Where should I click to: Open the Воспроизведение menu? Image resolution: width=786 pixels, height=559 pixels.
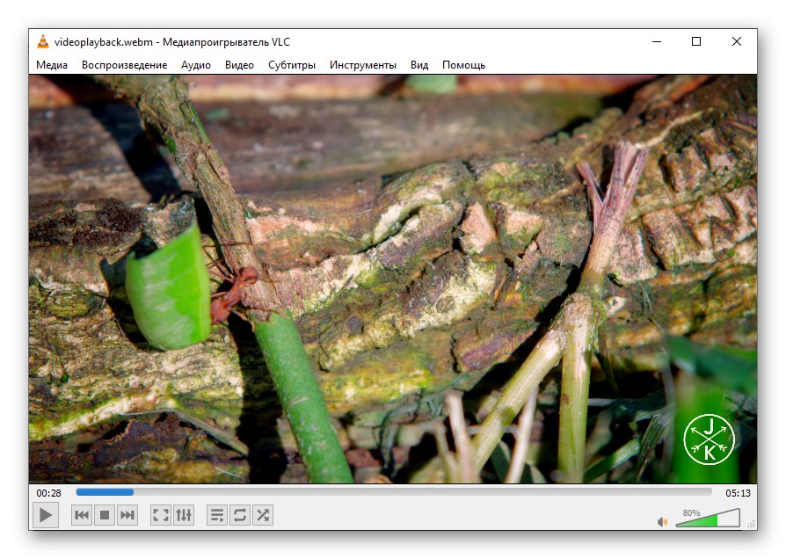[x=124, y=65]
